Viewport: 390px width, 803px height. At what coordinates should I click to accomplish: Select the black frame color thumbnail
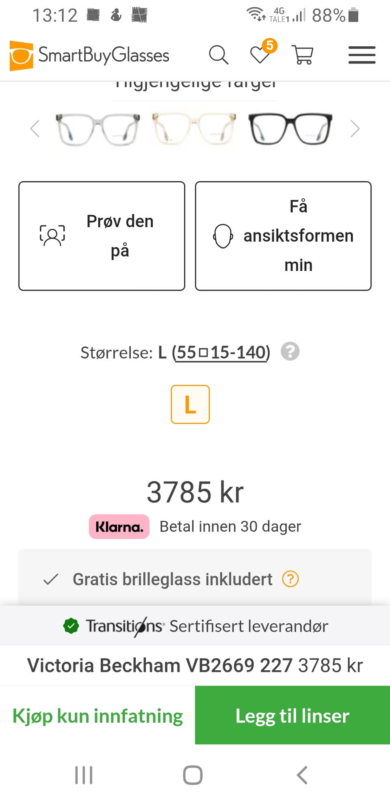click(x=290, y=129)
